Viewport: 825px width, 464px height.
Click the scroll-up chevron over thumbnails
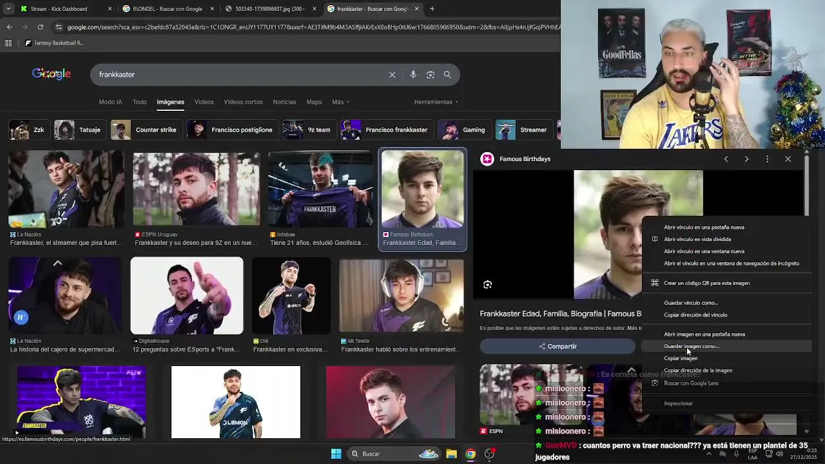point(57,263)
